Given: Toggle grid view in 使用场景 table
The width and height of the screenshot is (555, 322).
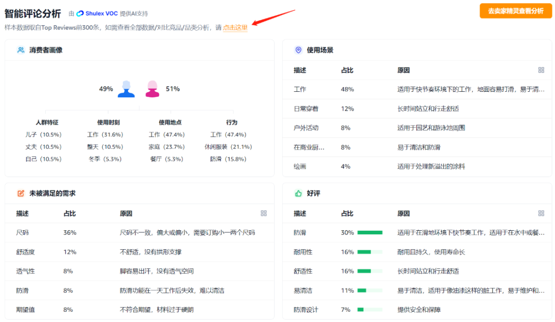Looking at the screenshot, I should (541, 70).
